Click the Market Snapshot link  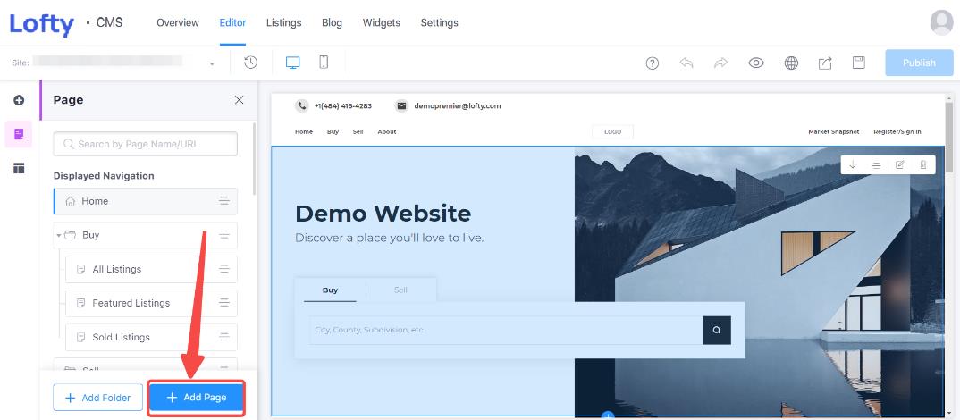(x=833, y=131)
